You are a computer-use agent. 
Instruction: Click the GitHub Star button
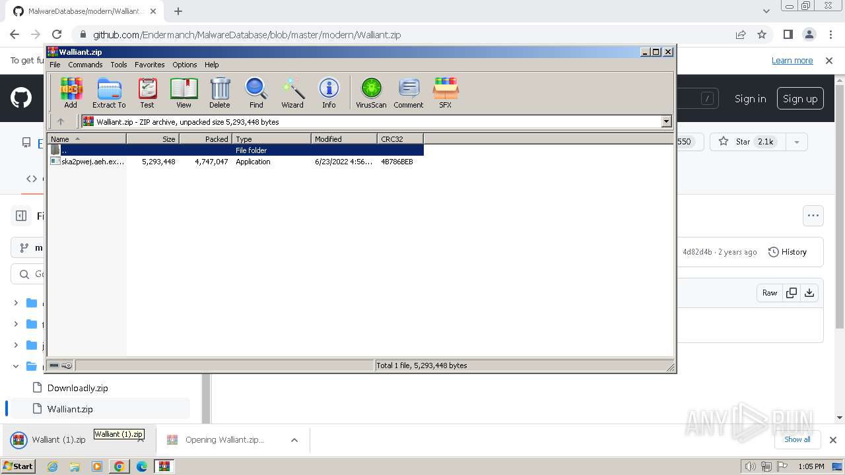tap(747, 142)
